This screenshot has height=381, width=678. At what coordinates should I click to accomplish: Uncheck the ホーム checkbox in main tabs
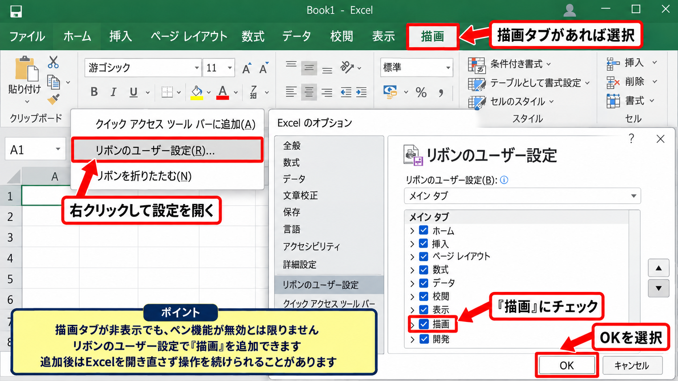424,230
